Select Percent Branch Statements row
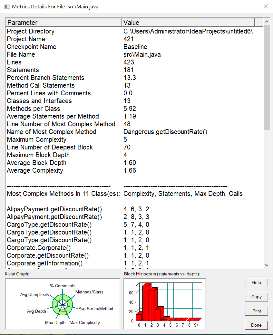 tap(134, 78)
